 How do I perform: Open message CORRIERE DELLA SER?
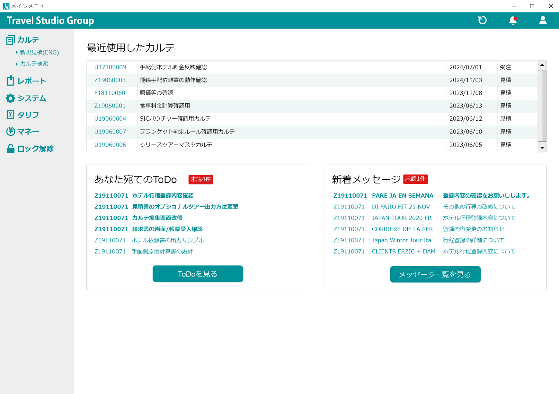tap(403, 229)
